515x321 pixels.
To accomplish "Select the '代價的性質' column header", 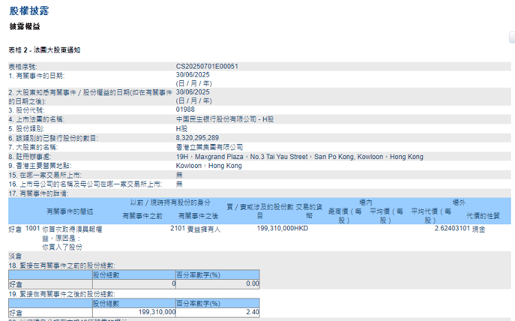I will click(x=483, y=216).
